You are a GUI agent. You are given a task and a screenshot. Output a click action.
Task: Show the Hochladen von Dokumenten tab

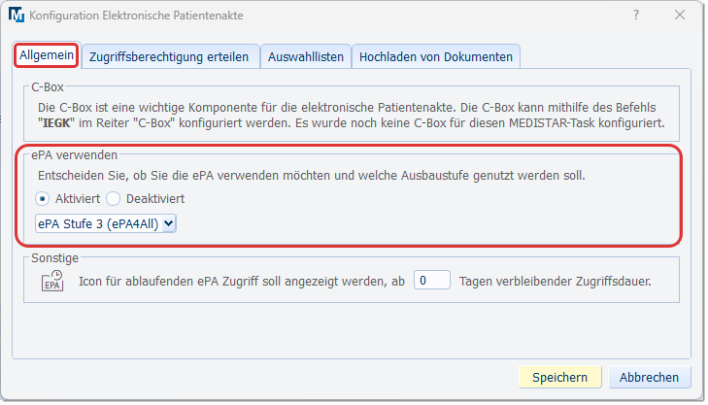[x=435, y=57]
